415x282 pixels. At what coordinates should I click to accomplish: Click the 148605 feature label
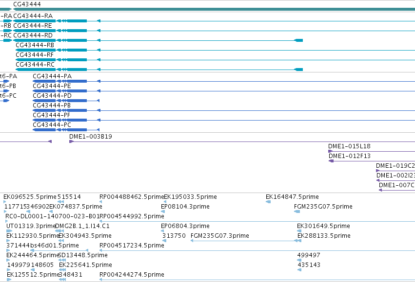[42, 265]
